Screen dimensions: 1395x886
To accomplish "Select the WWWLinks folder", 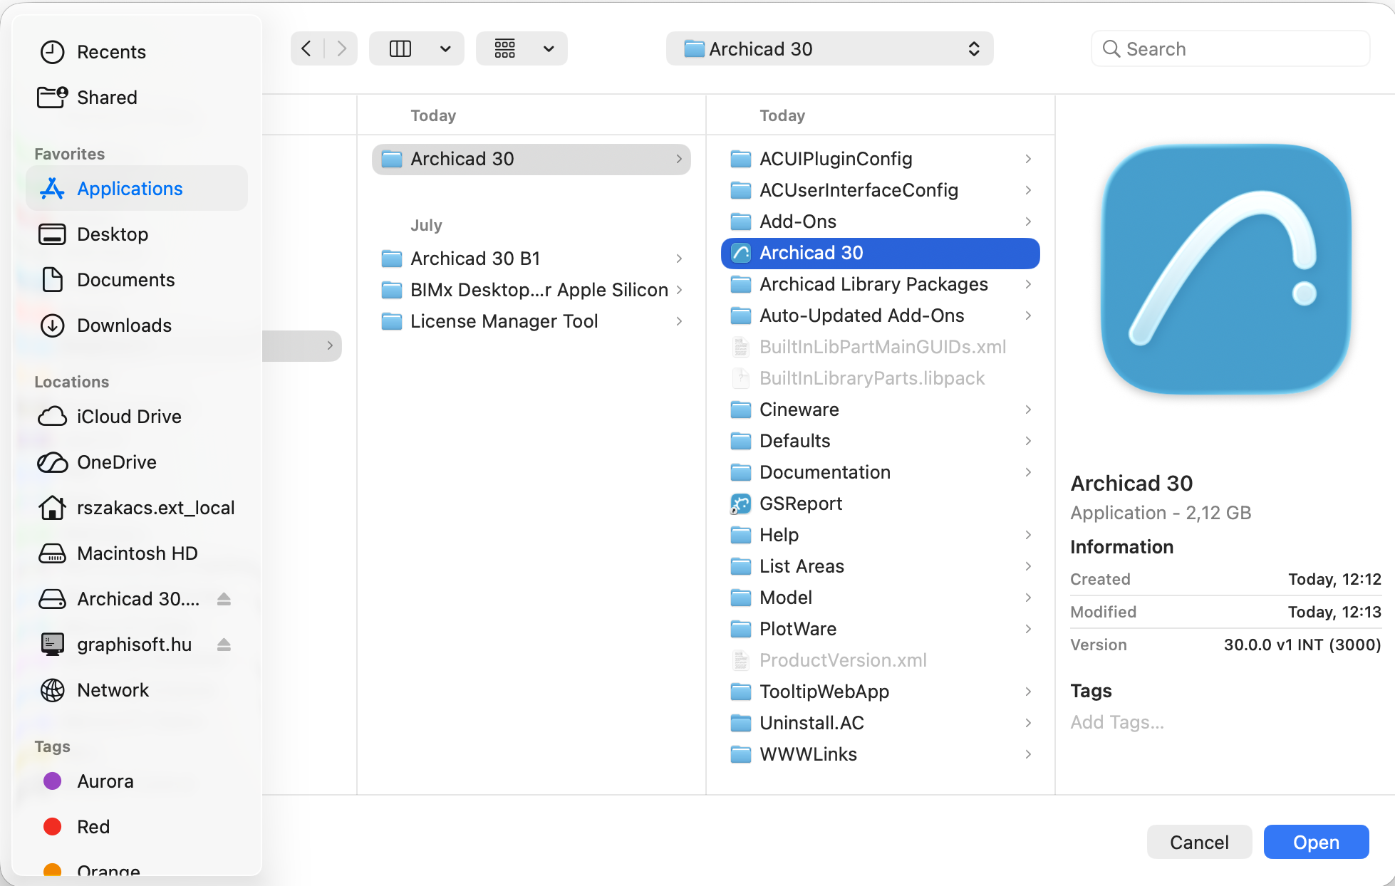I will coord(881,754).
